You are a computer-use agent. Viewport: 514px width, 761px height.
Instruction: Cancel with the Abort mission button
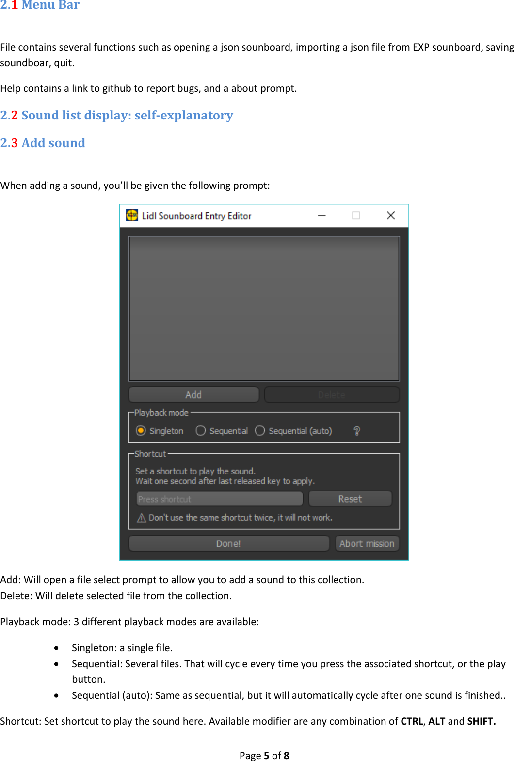pyautogui.click(x=367, y=543)
